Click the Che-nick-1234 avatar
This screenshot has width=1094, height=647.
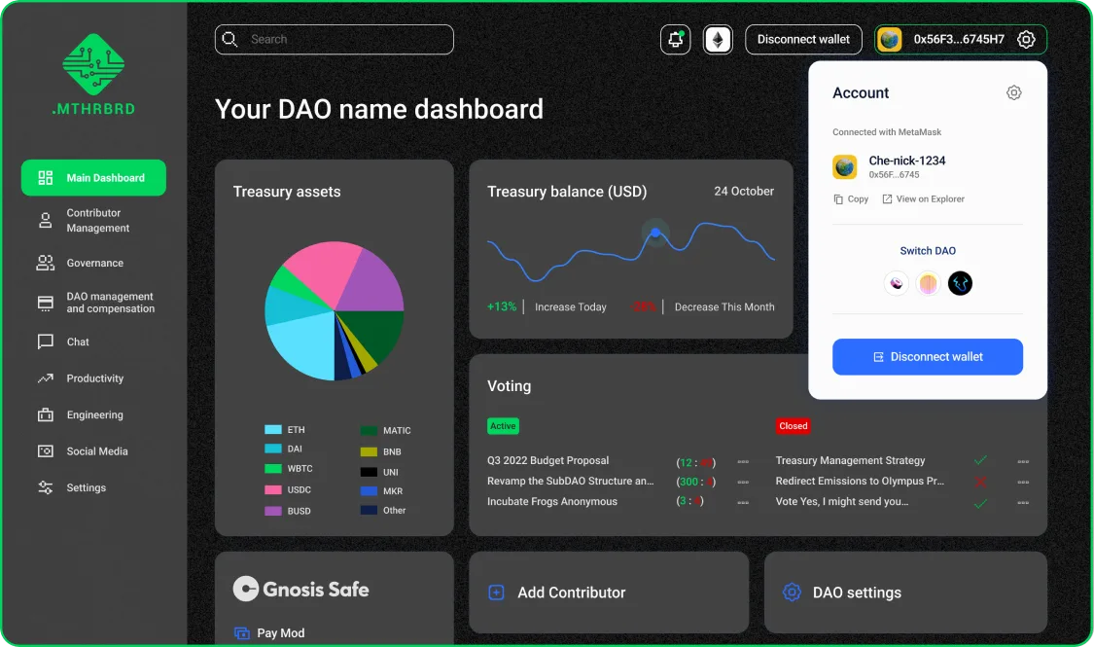point(844,166)
